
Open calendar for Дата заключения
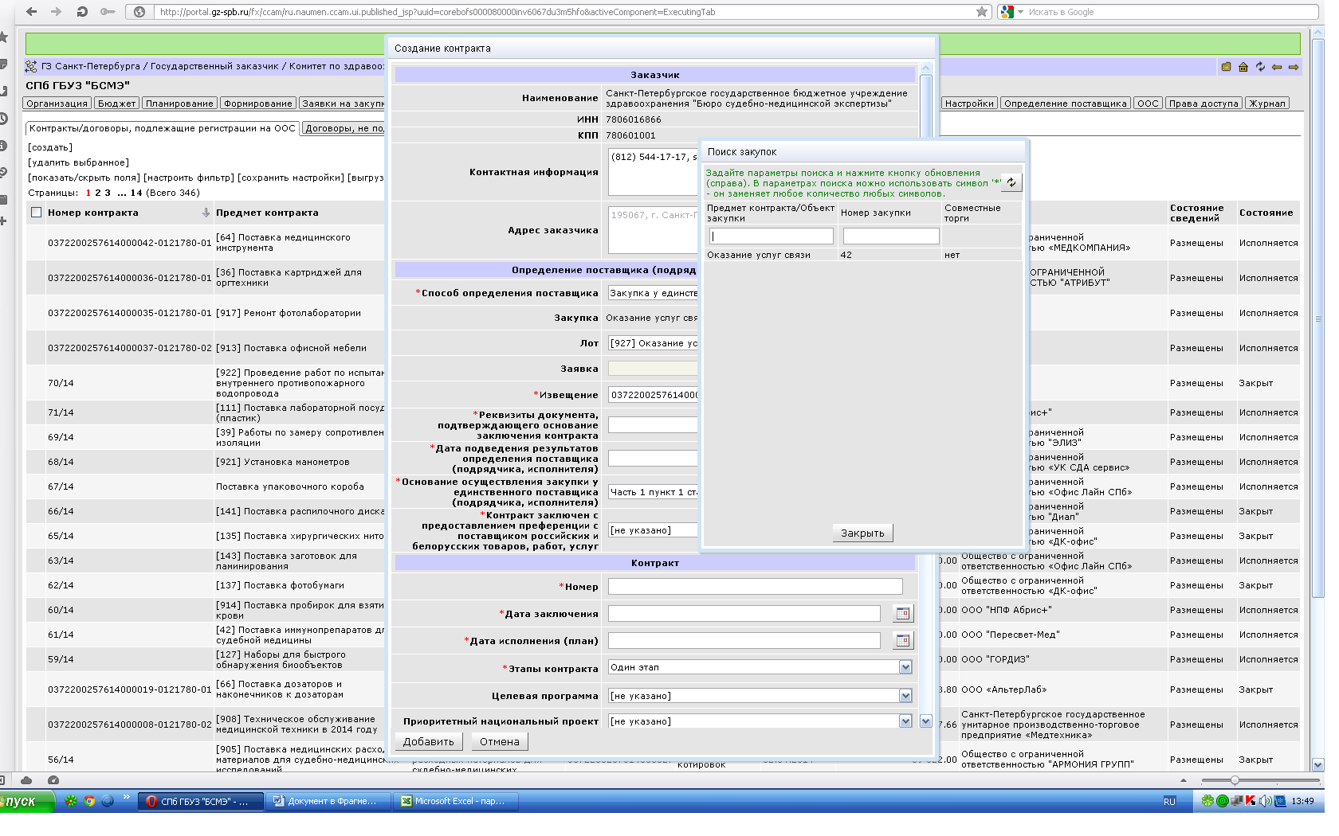(x=902, y=613)
